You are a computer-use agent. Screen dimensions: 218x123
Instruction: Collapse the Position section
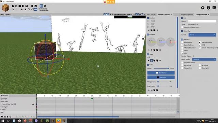coord(148,18)
